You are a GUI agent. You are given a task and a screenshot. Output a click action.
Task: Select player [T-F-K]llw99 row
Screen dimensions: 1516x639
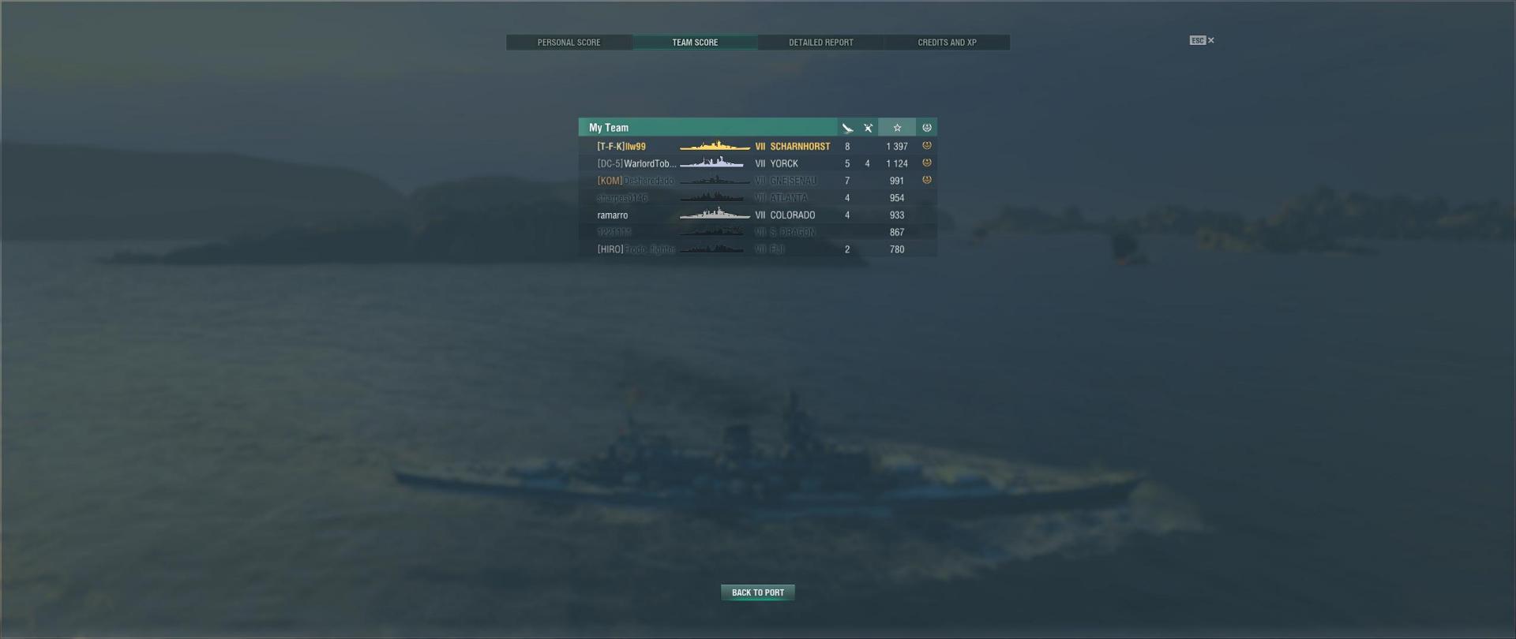click(758, 146)
